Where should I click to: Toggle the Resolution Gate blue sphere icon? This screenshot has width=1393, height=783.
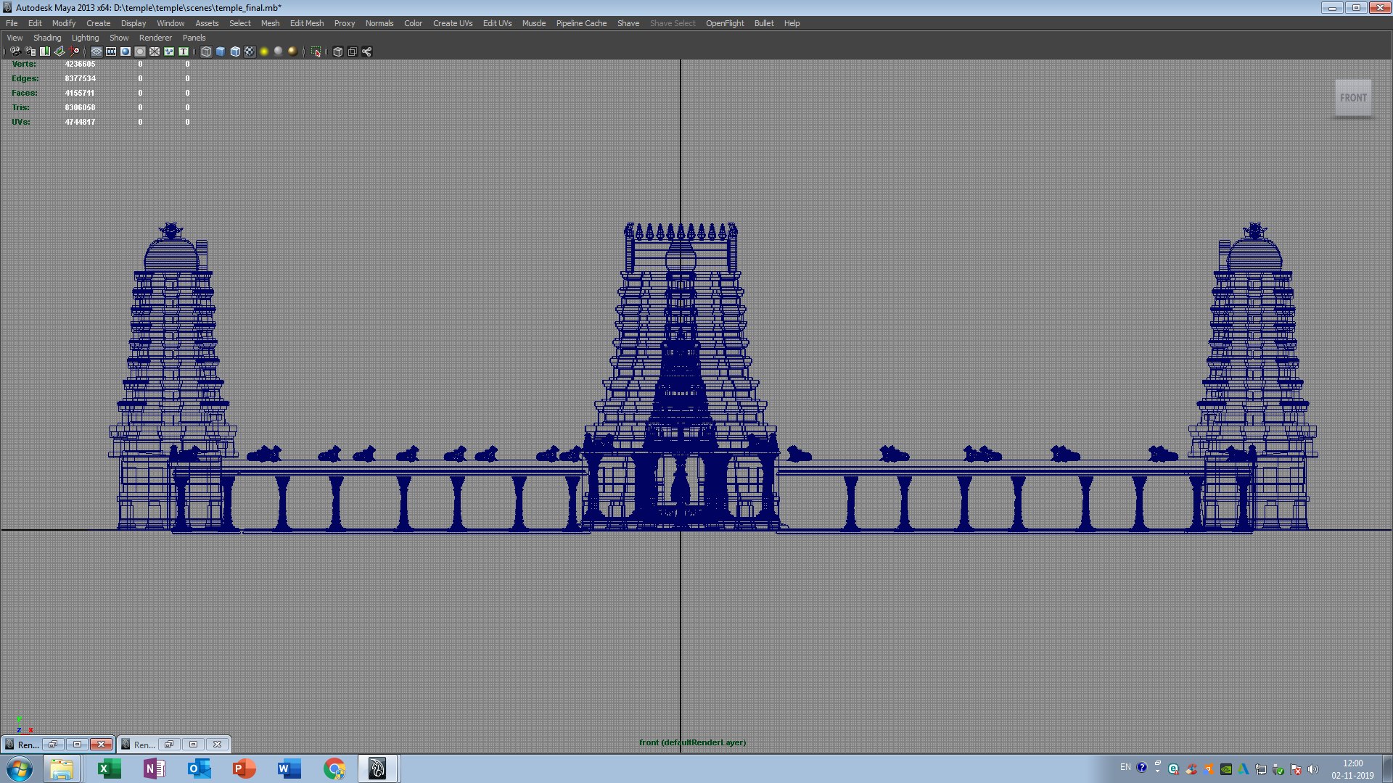126,51
